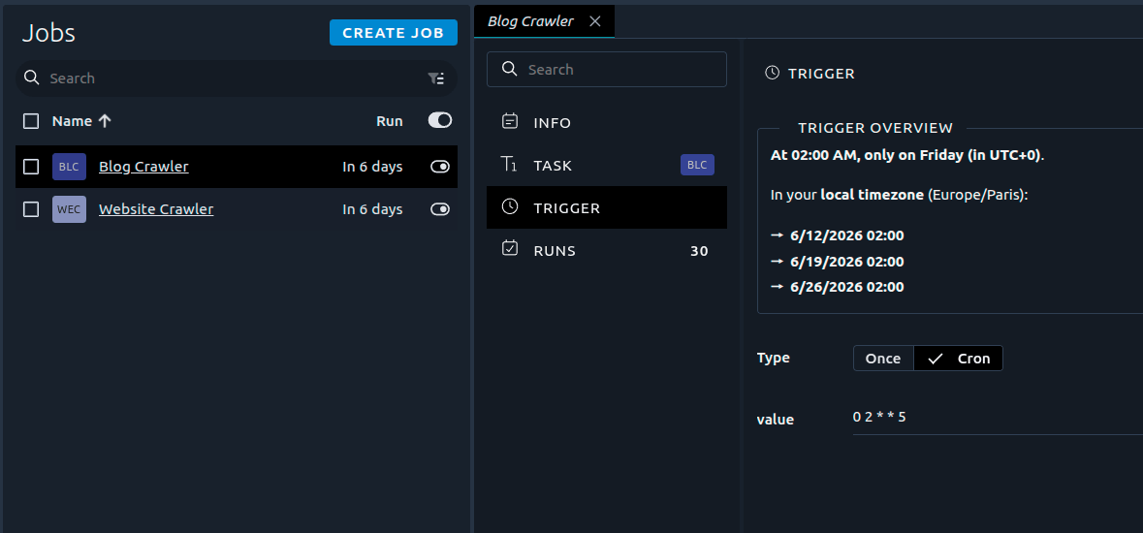Toggle the Website Crawler run switch

[439, 209]
